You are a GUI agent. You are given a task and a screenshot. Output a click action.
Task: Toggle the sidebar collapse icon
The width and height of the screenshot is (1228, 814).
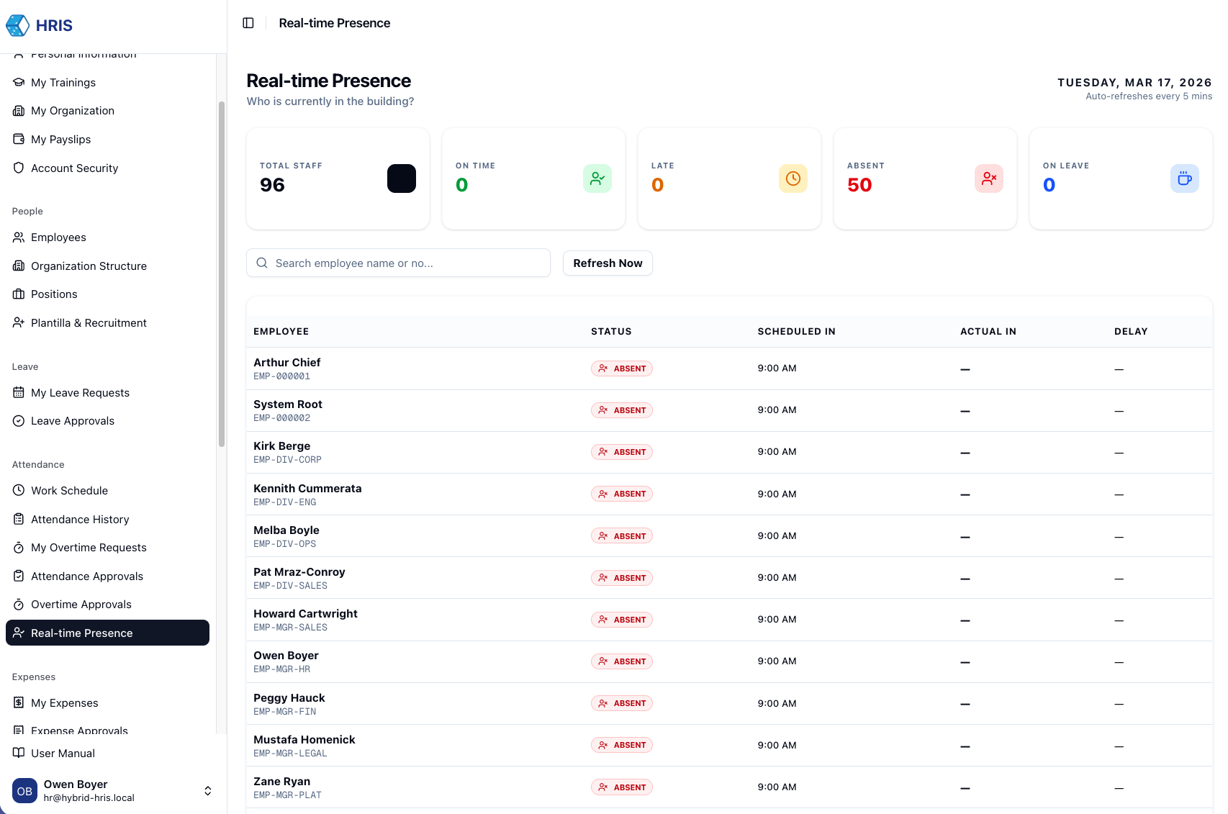[x=248, y=23]
